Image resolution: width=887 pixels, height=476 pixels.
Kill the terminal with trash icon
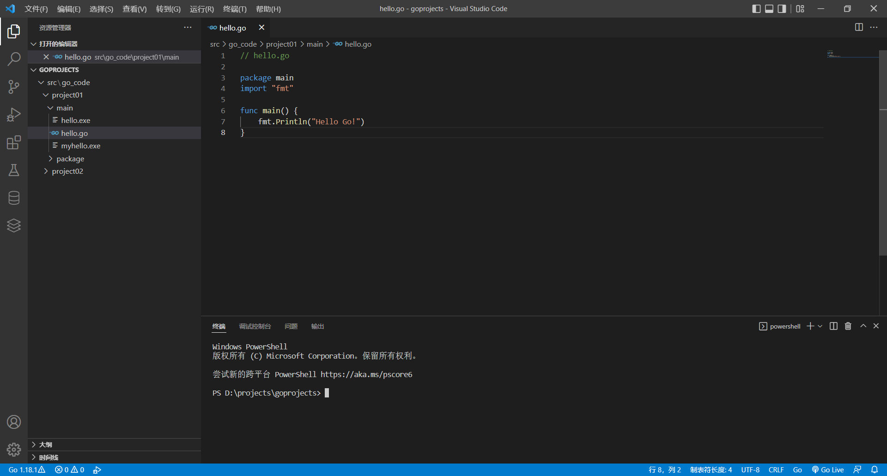tap(848, 326)
